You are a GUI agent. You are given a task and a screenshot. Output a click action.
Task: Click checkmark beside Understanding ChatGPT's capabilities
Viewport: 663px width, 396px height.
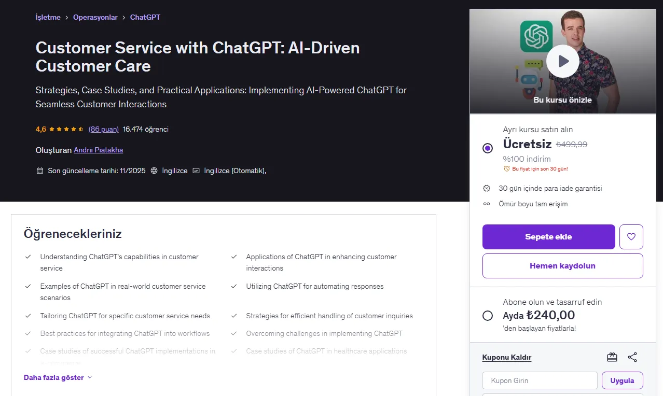(x=27, y=257)
